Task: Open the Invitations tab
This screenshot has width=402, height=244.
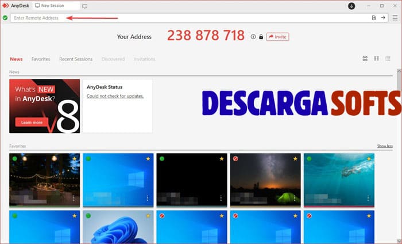Action: [144, 59]
